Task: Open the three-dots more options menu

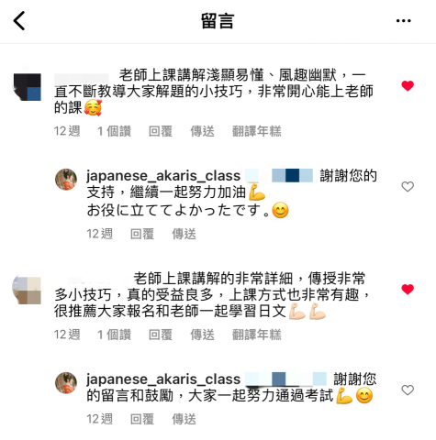Action: click(x=403, y=21)
